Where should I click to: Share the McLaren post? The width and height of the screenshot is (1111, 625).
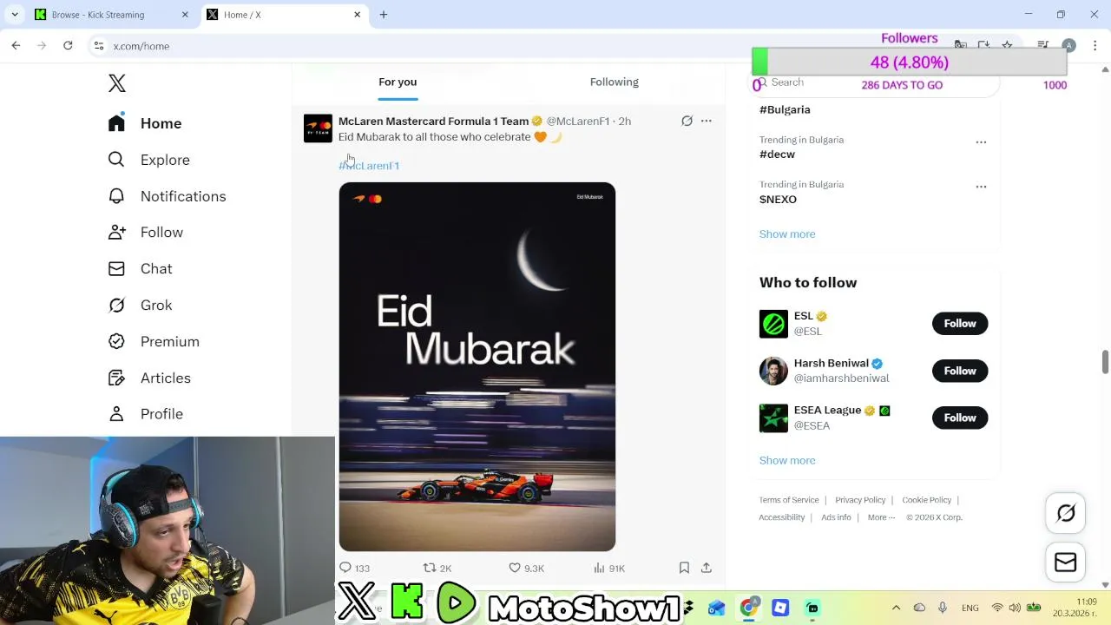(707, 568)
